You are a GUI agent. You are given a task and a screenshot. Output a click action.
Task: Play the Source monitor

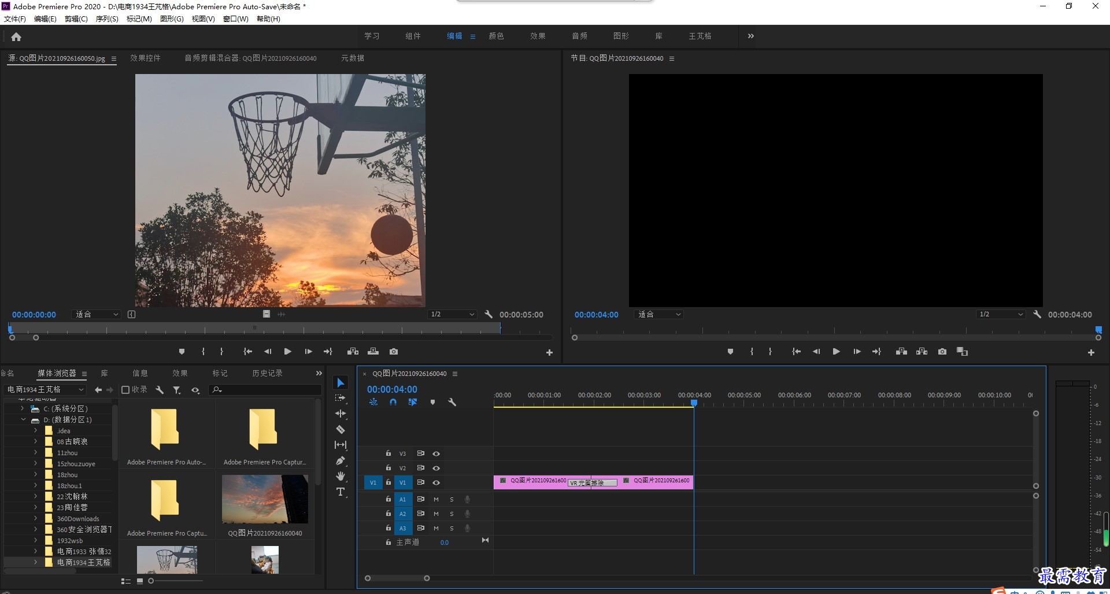click(287, 352)
